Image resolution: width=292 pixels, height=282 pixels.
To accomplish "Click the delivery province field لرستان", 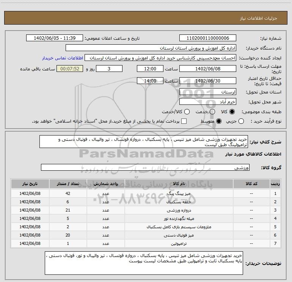I will point(208,92).
